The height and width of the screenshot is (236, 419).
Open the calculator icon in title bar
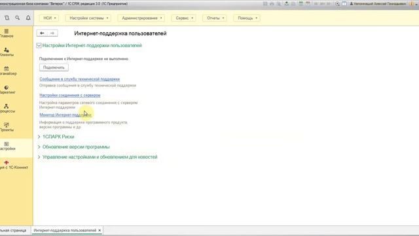(301, 4)
